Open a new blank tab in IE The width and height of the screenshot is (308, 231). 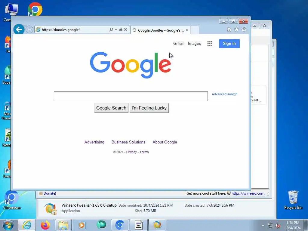pos(195,30)
